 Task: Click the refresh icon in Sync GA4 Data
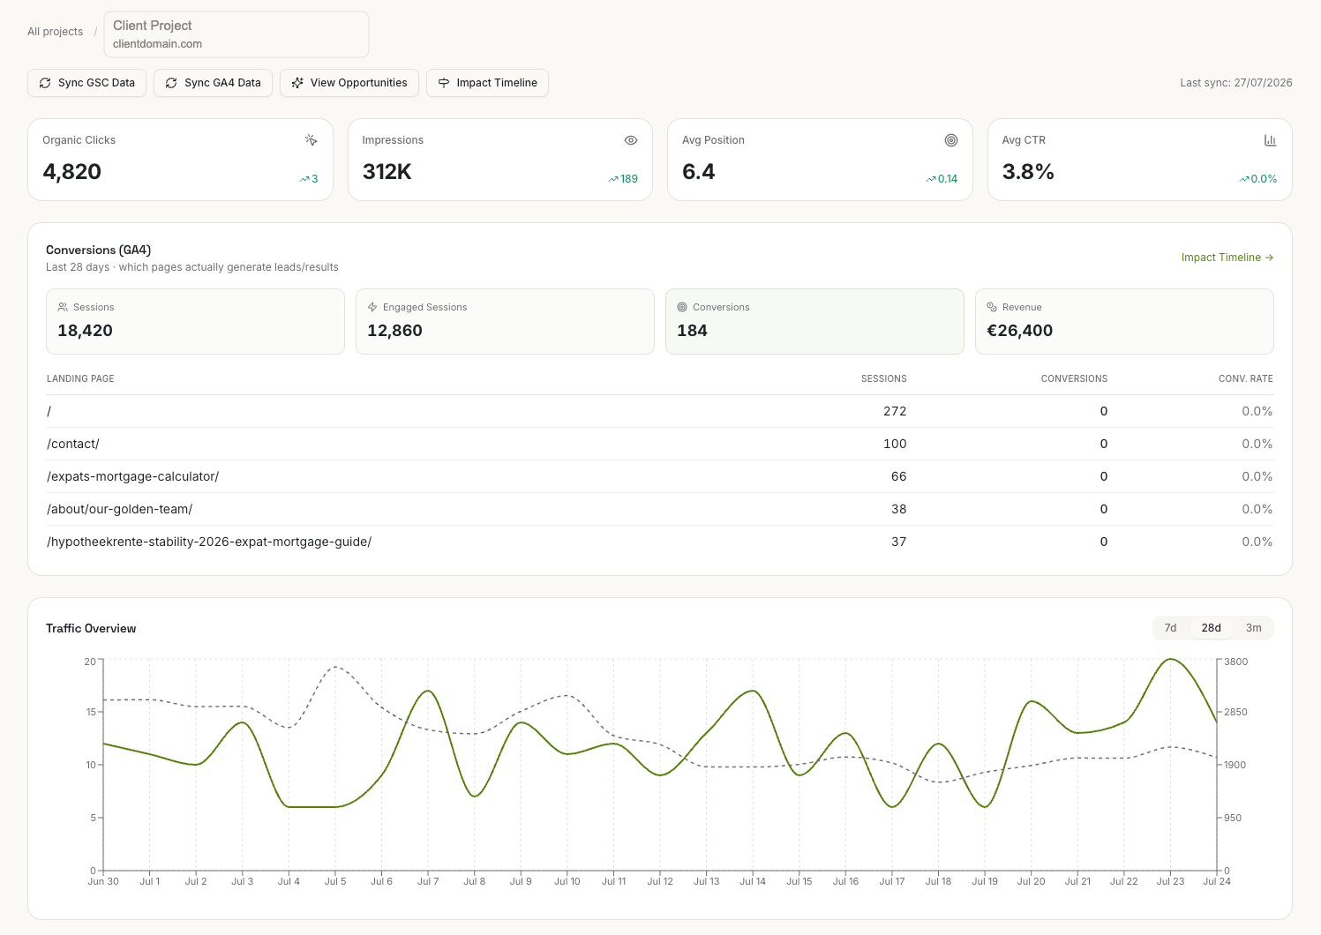171,83
